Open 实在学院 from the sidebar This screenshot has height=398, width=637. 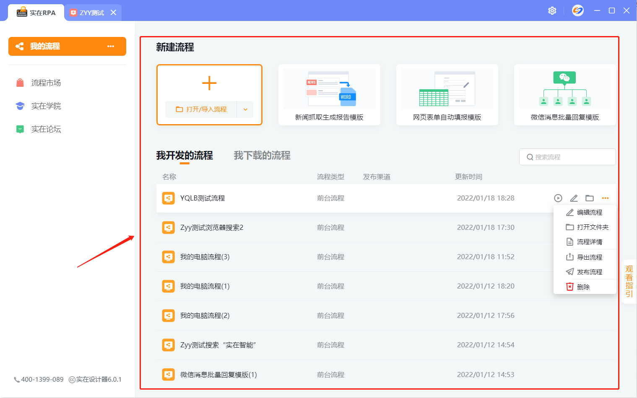46,106
